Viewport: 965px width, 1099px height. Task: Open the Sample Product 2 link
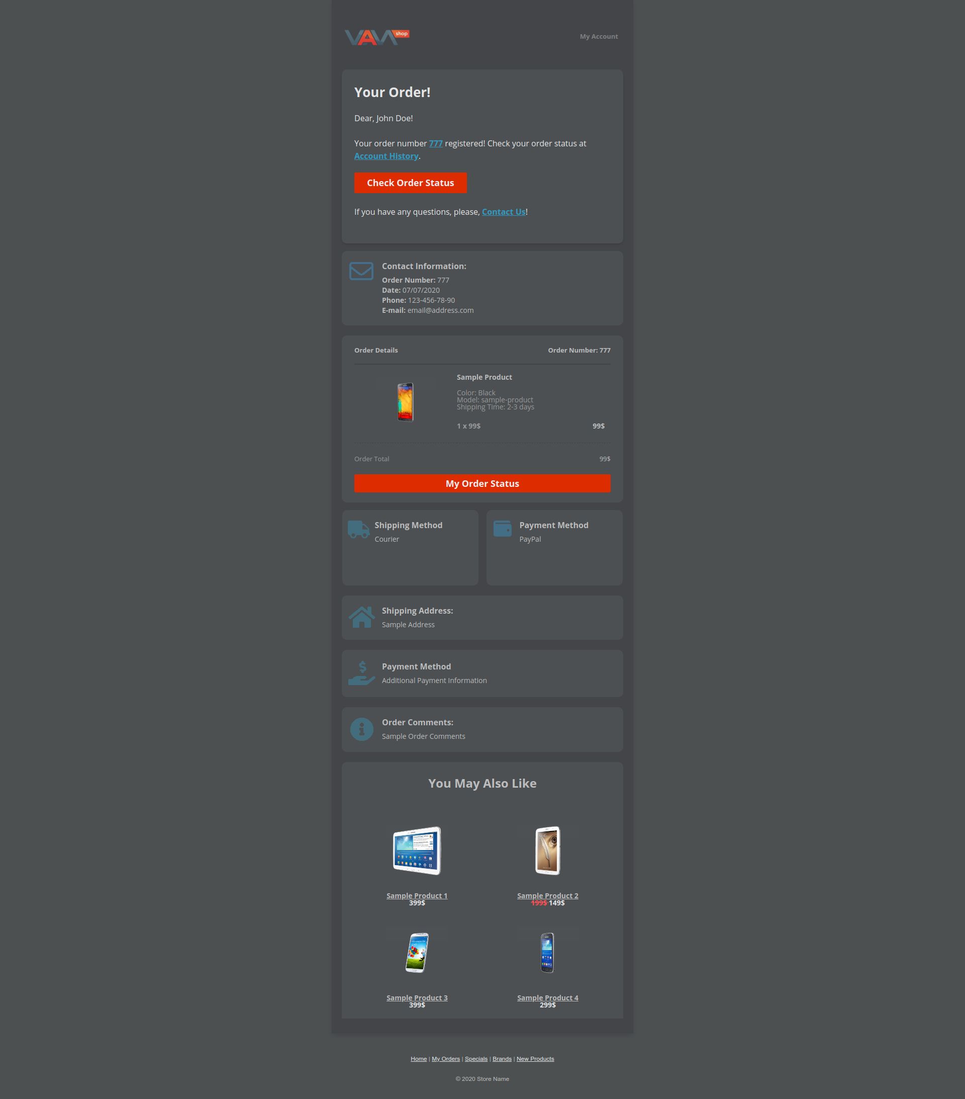pos(547,895)
